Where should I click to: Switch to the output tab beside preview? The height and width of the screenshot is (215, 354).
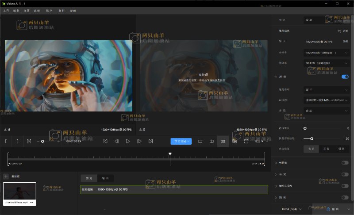pyautogui.click(x=105, y=178)
